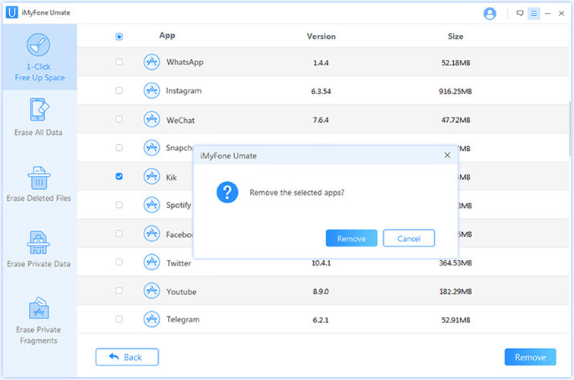Screen dimensions: 574x380
Task: Open the hamburger menu in title bar
Action: coord(534,14)
